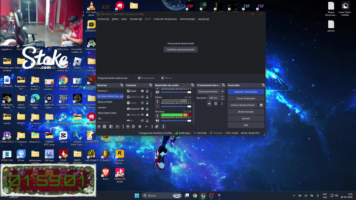Open CapCut desktop shortcut

(63, 137)
